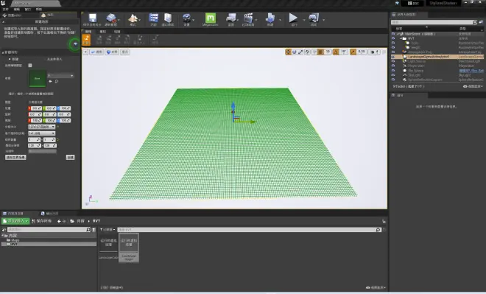This screenshot has width=486, height=294.
Task: Open the Megascans plugin
Action: [x=210, y=19]
